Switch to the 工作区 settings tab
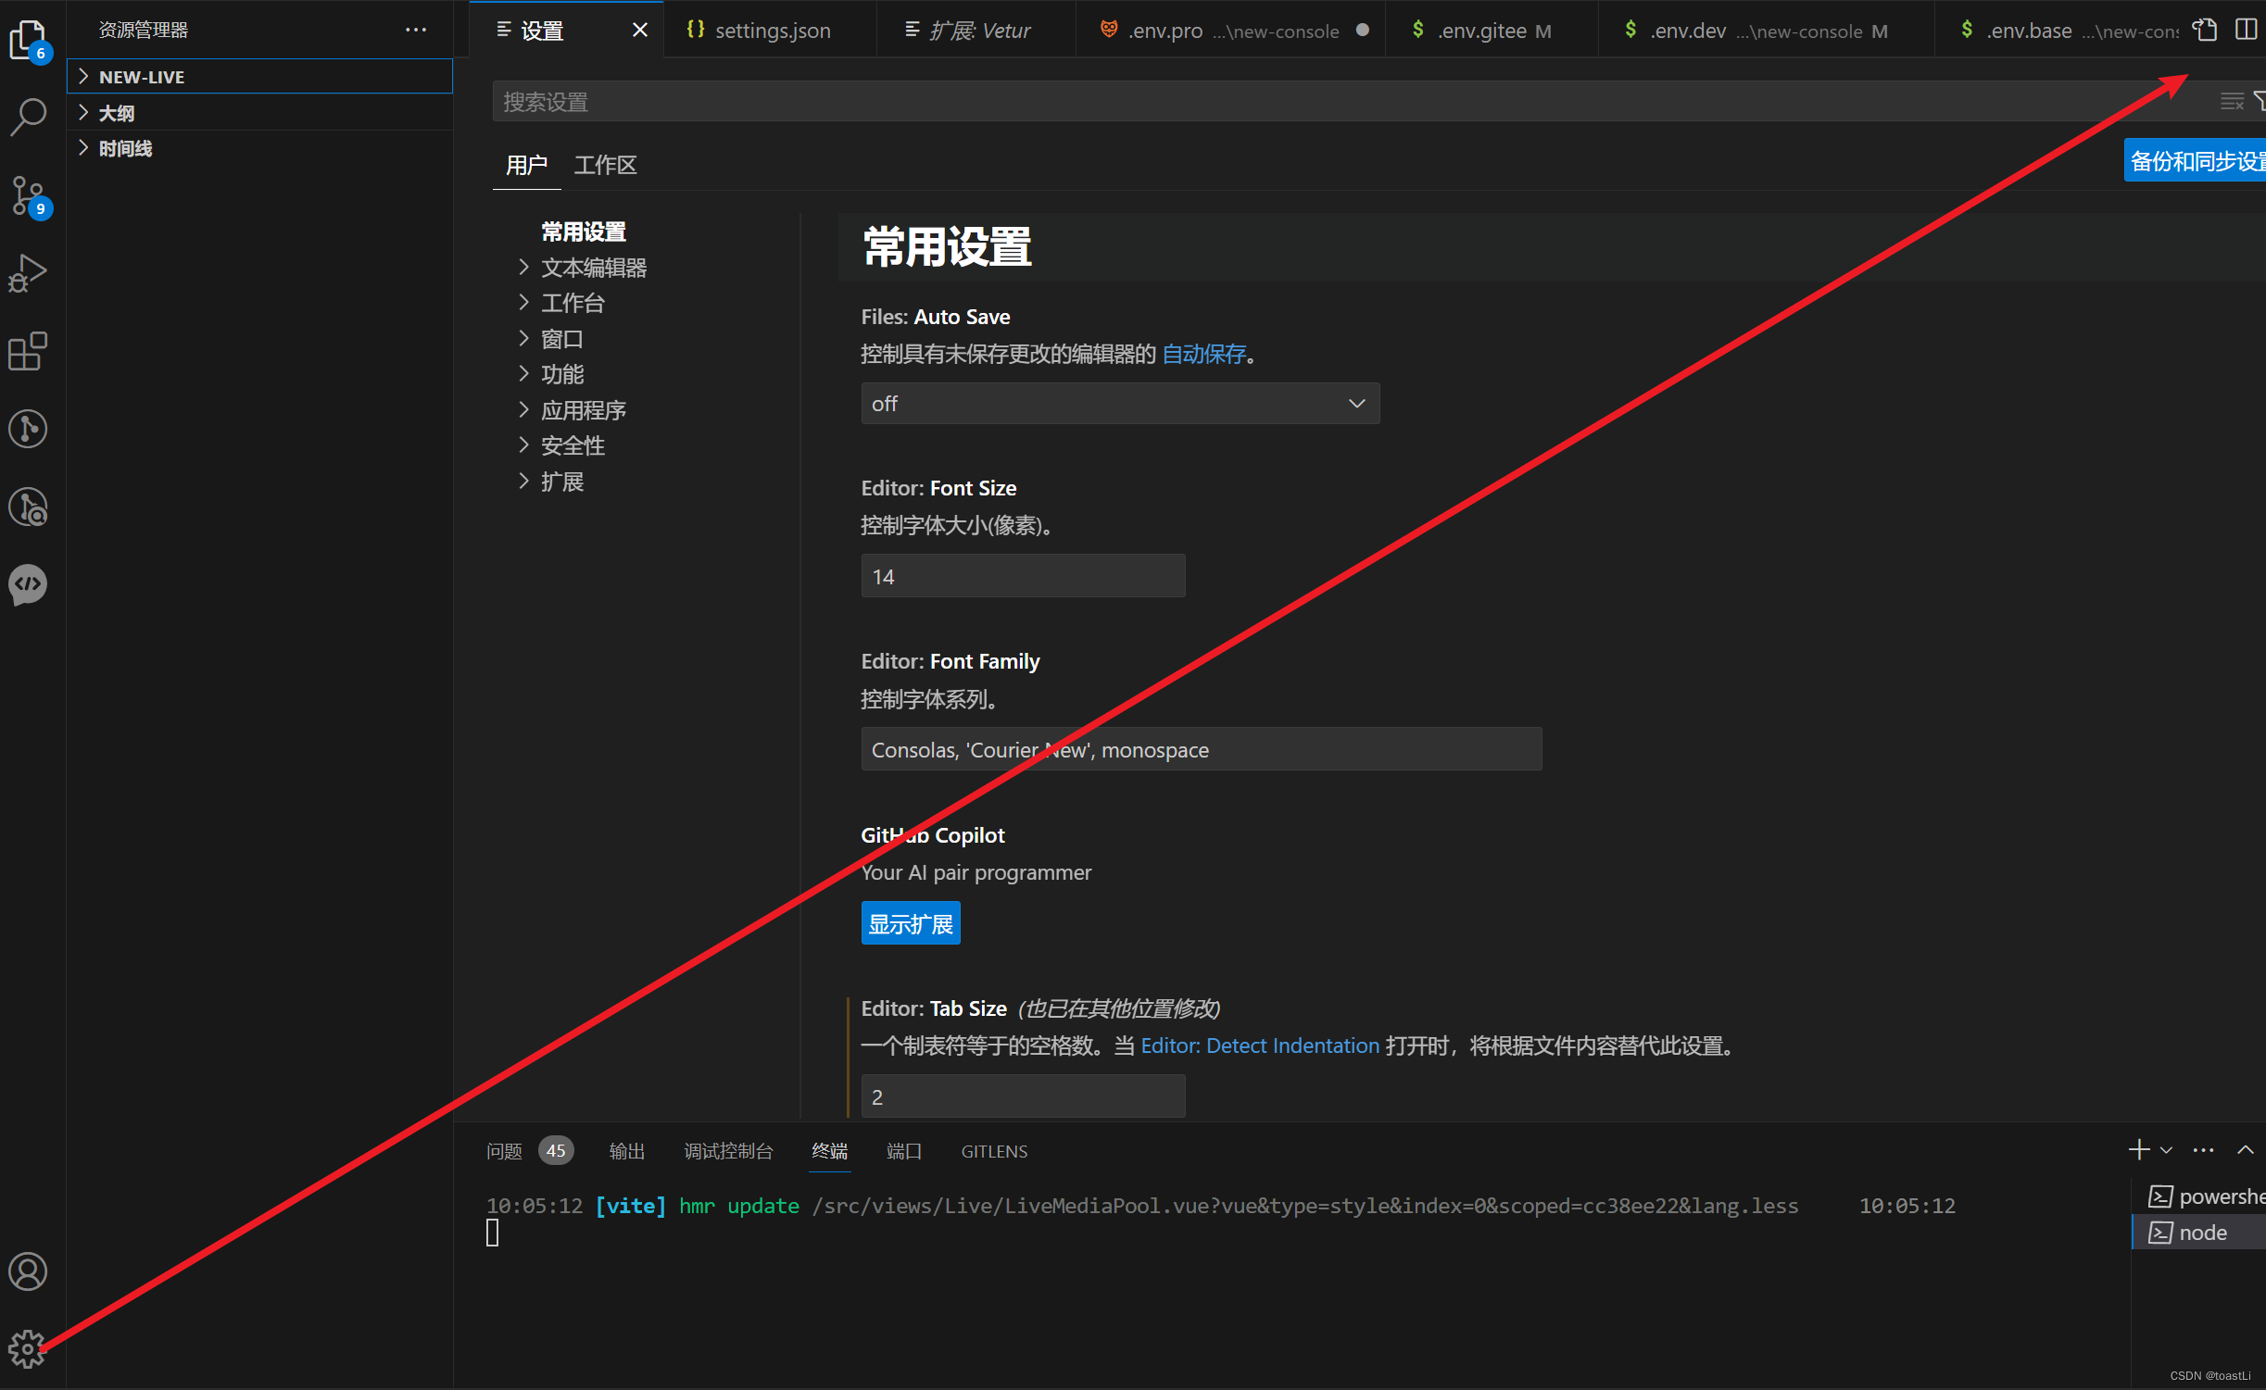The width and height of the screenshot is (2266, 1390). click(x=605, y=165)
